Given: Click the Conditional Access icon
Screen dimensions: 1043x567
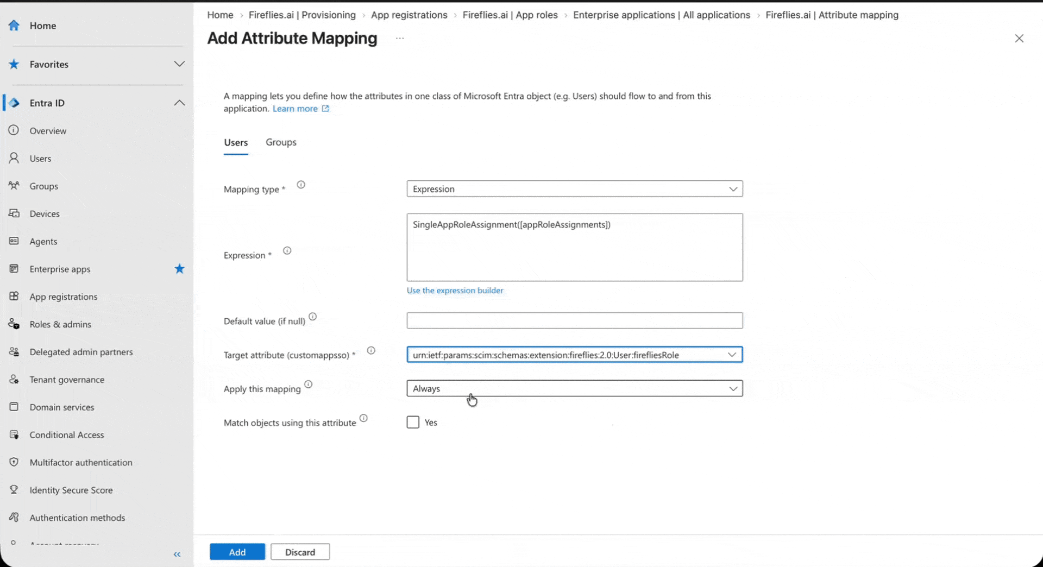Looking at the screenshot, I should click(14, 434).
